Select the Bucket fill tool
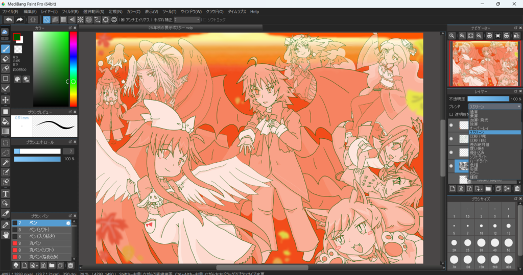 click(5, 121)
